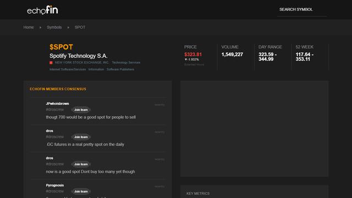Click the -1.932% change indicator
Viewport: 352px width, 198px height.
pyautogui.click(x=192, y=59)
